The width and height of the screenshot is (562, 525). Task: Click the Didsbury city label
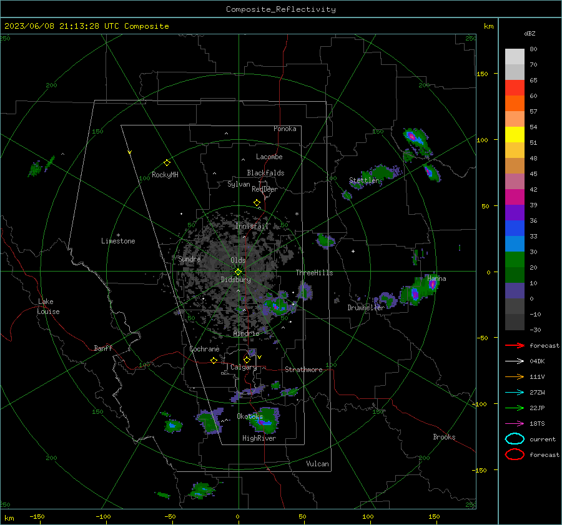[x=235, y=280]
